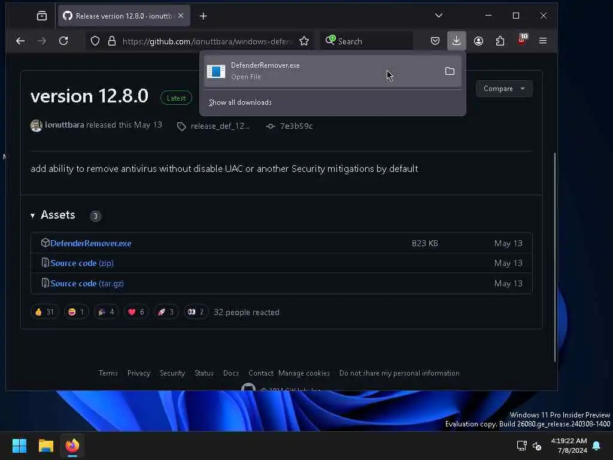This screenshot has width=613, height=460.
Task: Open Firefox account icon
Action: 478,41
